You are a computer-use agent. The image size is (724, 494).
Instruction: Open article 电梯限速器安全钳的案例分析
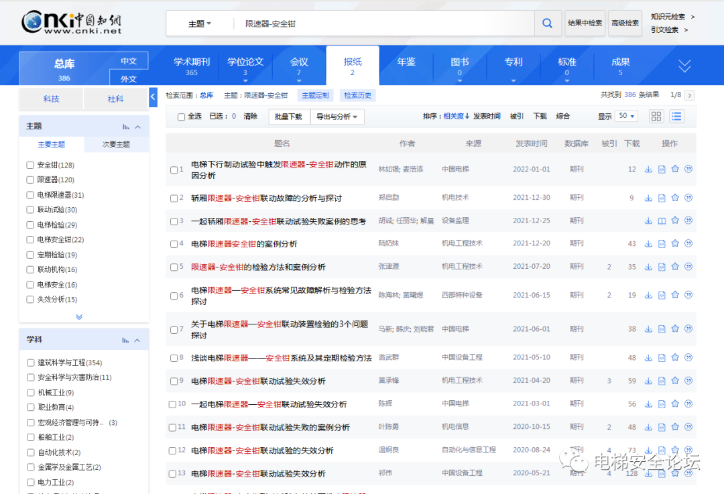(x=244, y=244)
